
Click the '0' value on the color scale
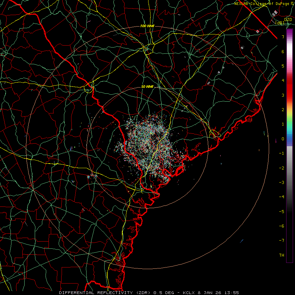click(283, 139)
